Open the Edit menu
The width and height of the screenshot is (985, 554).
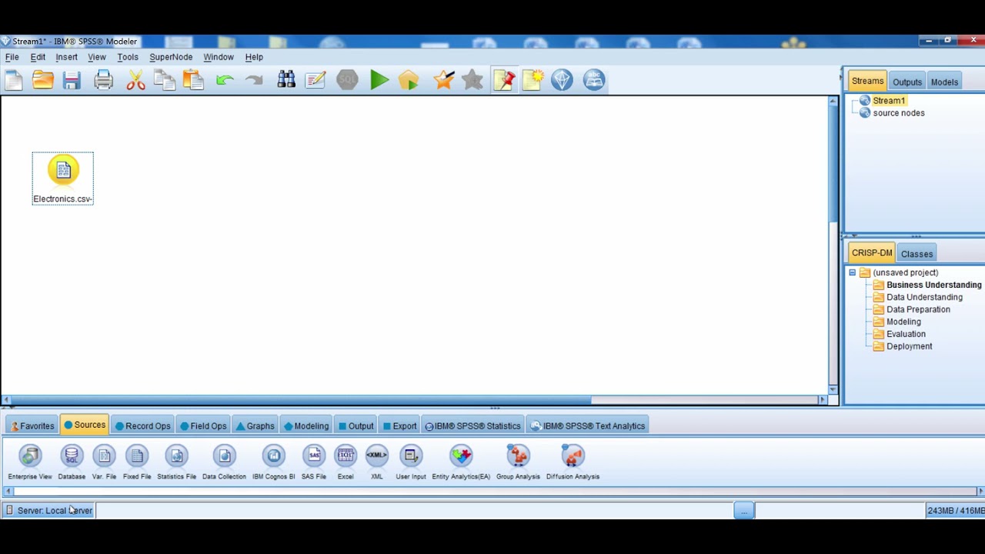coord(38,57)
